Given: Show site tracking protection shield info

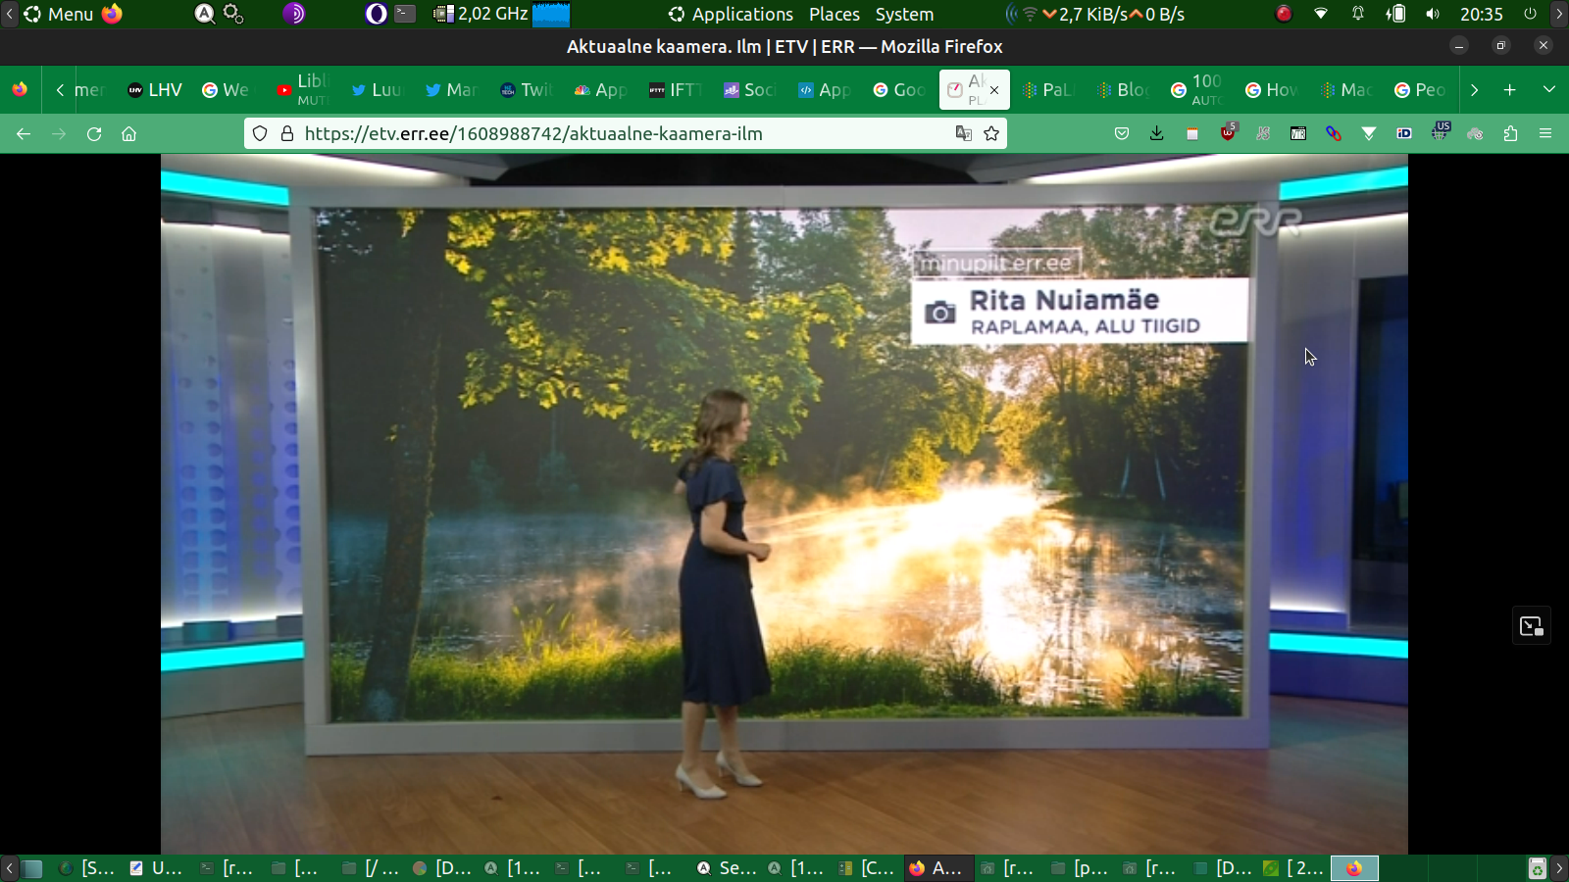Looking at the screenshot, I should pos(260,133).
